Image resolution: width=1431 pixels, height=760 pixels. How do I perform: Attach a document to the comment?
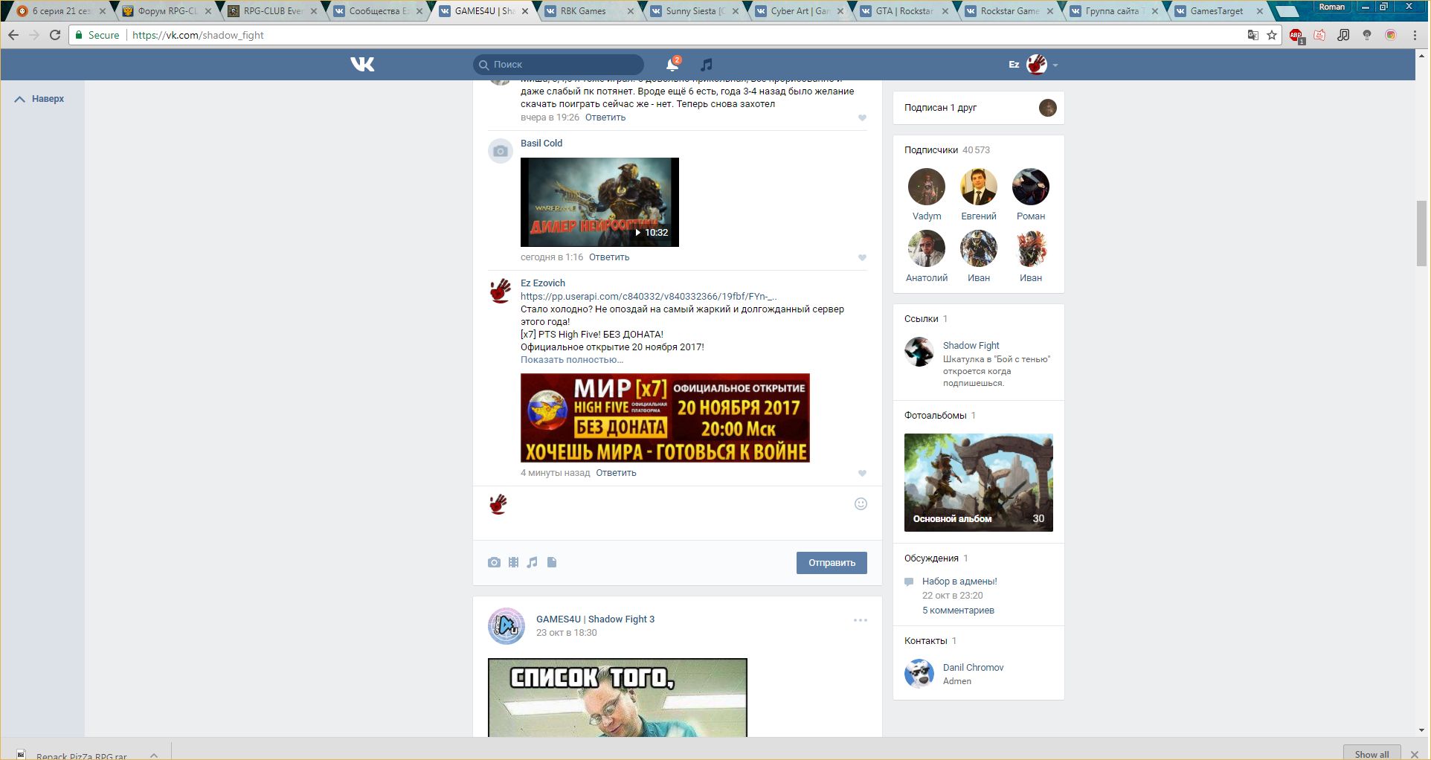pyautogui.click(x=552, y=562)
